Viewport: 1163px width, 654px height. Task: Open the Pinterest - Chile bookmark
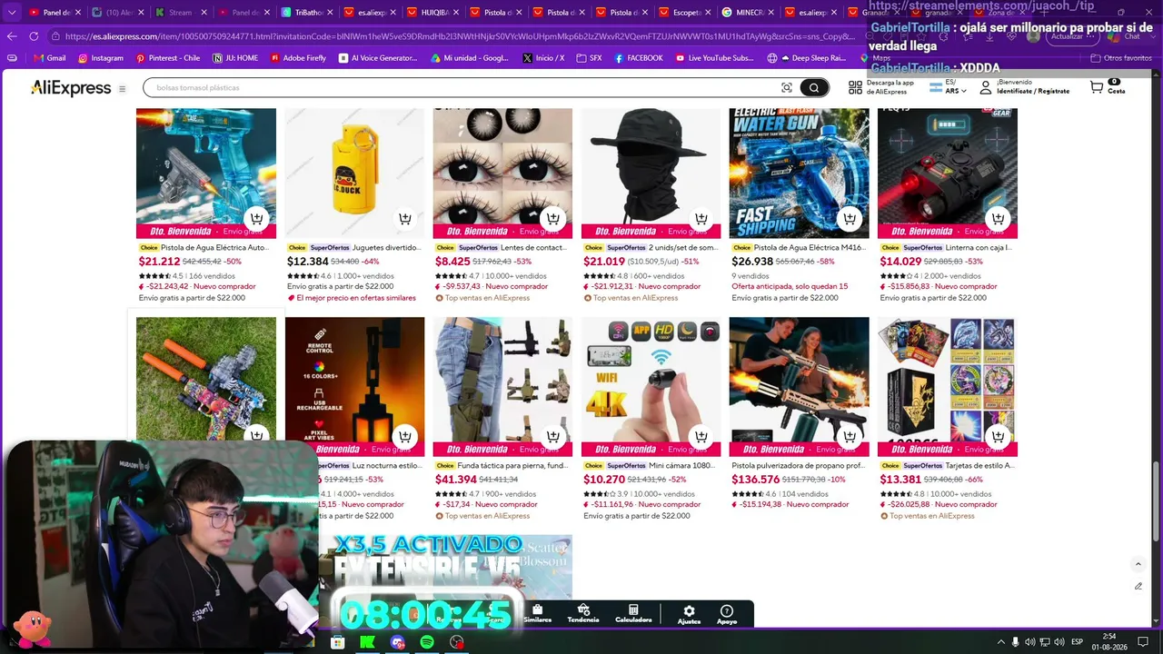point(168,58)
